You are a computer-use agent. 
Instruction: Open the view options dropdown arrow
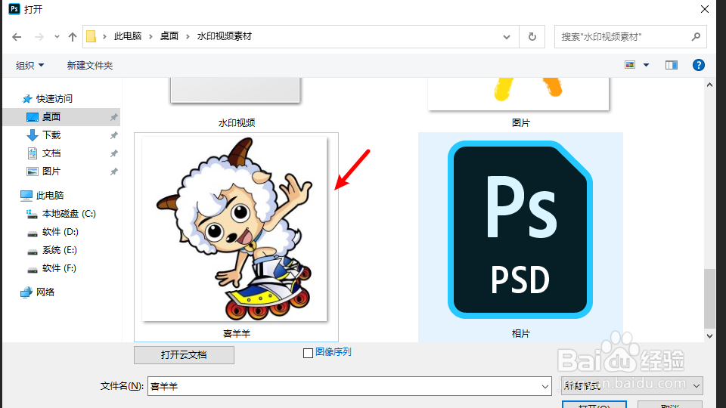pos(646,65)
